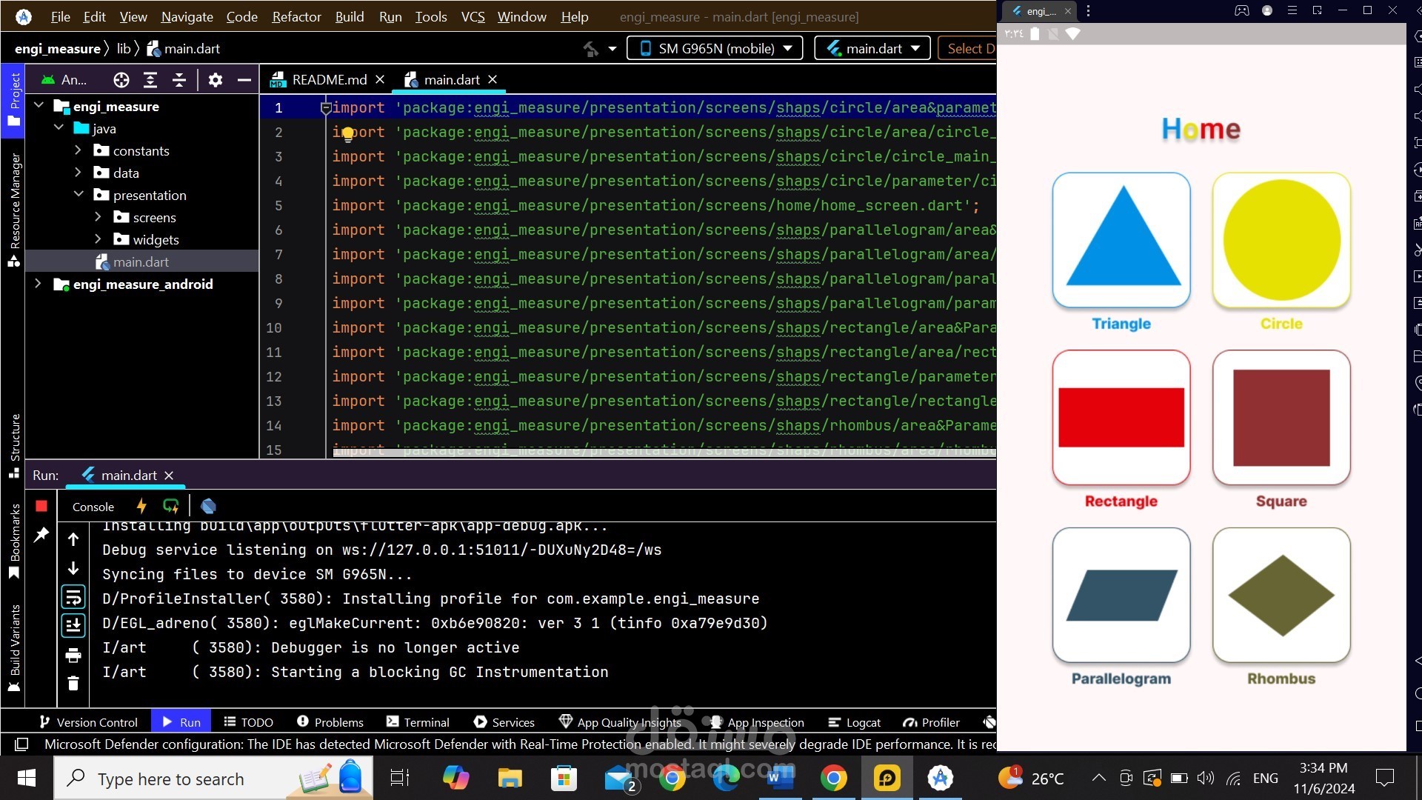Clear the console with the trash icon
The height and width of the screenshot is (800, 1422).
pos(73,683)
